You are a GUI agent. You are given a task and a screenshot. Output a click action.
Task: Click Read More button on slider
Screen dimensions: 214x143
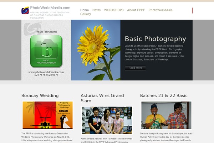click(x=136, y=68)
